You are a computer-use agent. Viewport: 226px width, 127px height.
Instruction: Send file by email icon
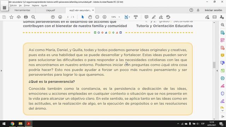(215, 17)
